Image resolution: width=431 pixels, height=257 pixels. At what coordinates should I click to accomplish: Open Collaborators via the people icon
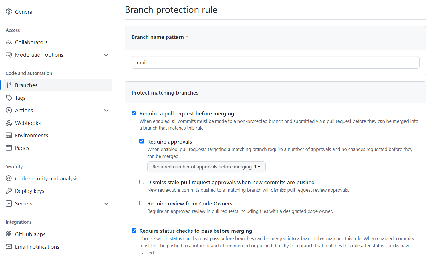point(9,42)
